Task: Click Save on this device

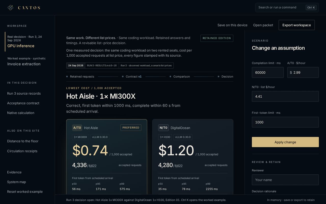Action: 233,25
